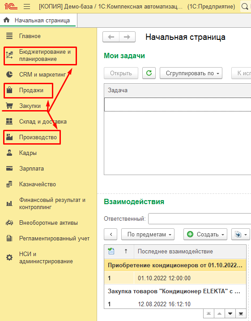
Task: Open the document export icon dropdown
Action: pos(241,234)
